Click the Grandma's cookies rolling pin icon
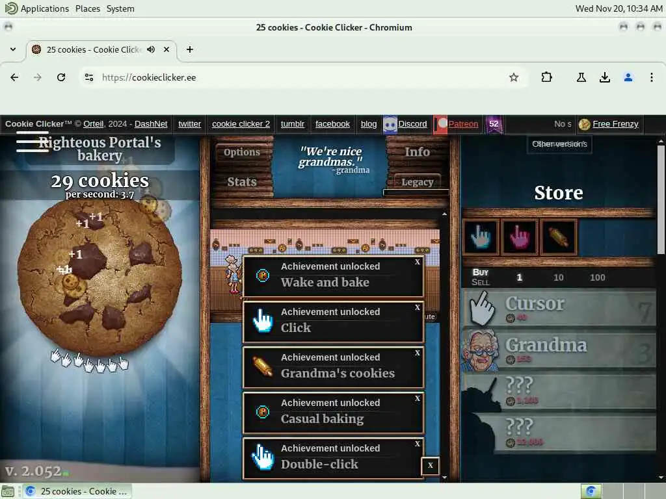The height and width of the screenshot is (499, 666). click(x=263, y=366)
